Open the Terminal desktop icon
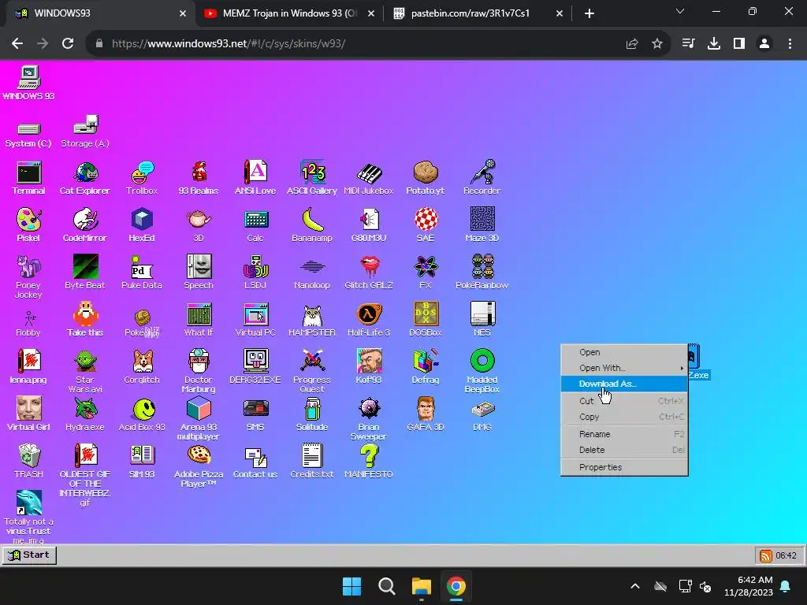This screenshot has height=605, width=807. click(29, 178)
